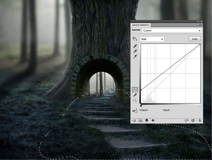
Task: Select the on-image targeted adjustment hand tool
Action: (x=135, y=39)
